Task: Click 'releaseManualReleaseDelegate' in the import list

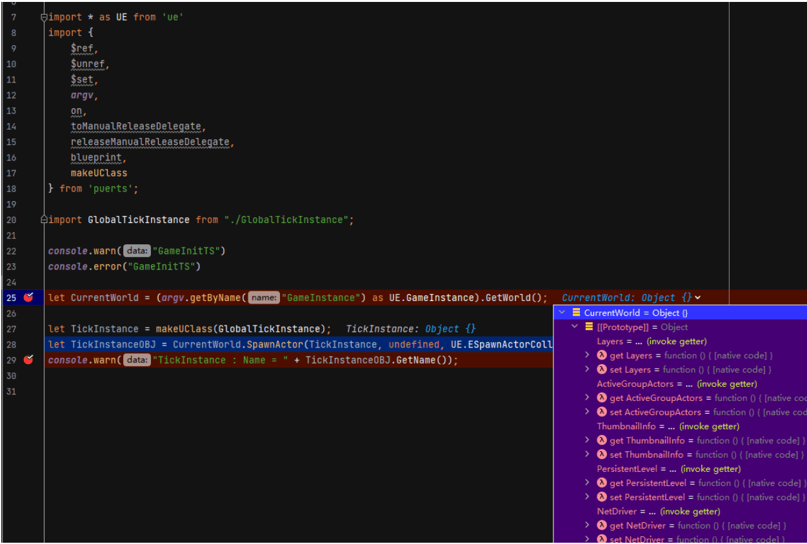Action: [150, 142]
